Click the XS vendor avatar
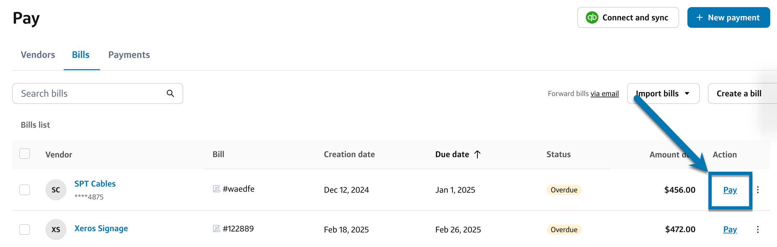The width and height of the screenshot is (777, 247). [x=56, y=230]
